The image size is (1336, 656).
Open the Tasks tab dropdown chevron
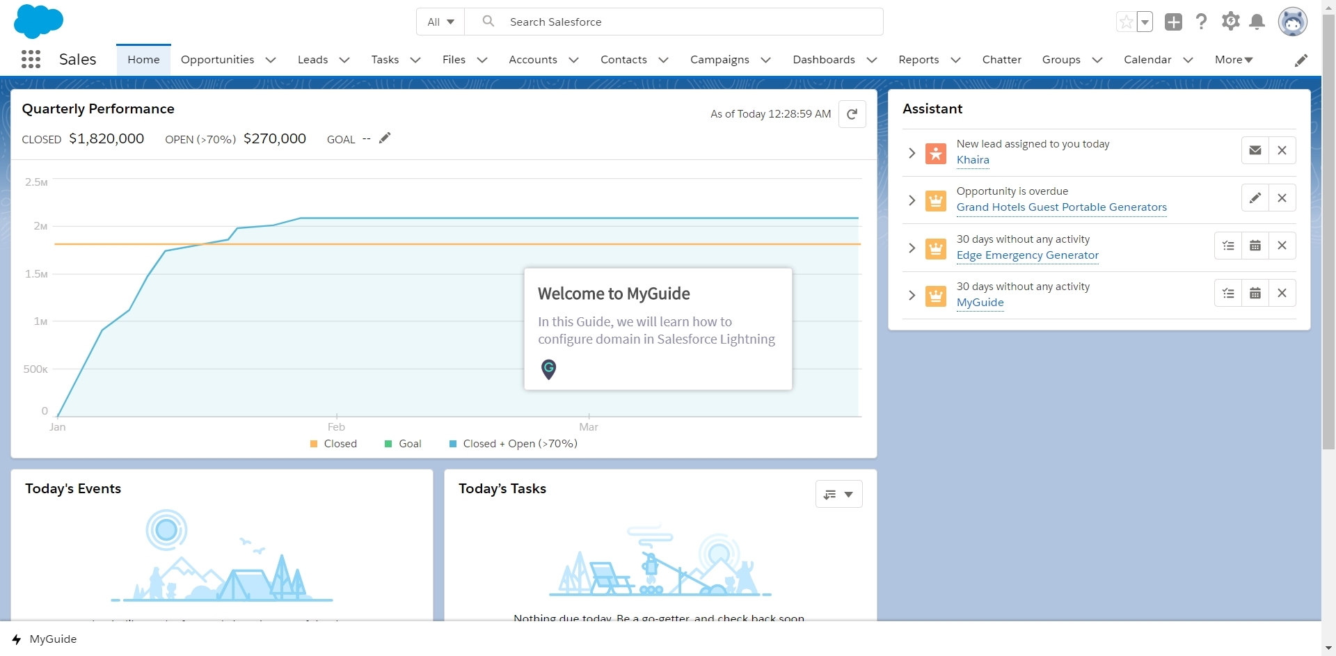(415, 60)
